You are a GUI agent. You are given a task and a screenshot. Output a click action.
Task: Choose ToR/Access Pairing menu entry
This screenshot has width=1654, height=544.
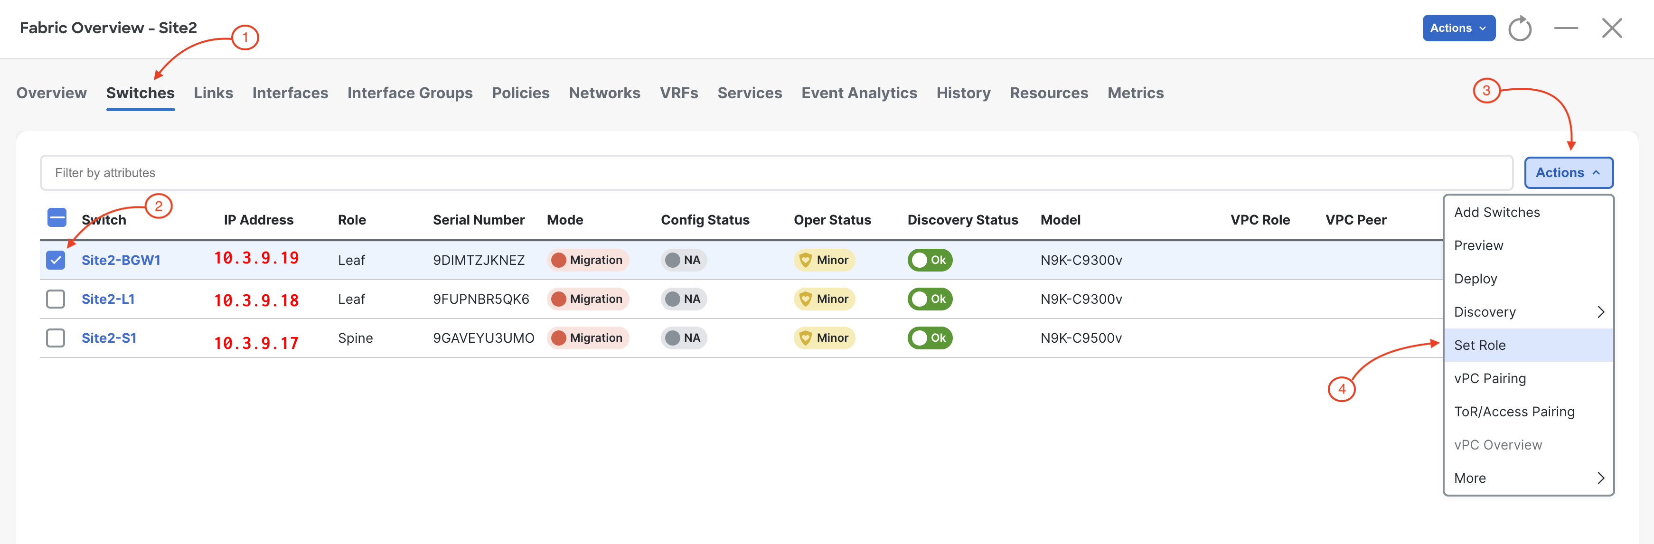[1528, 412]
